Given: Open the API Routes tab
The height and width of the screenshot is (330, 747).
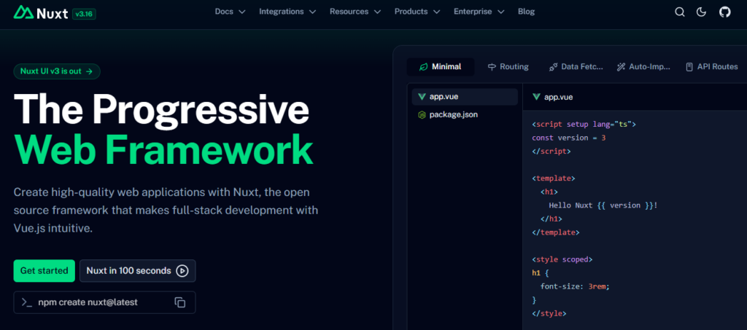Looking at the screenshot, I should point(711,67).
